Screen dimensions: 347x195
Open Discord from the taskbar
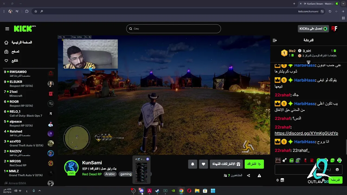coord(141,191)
